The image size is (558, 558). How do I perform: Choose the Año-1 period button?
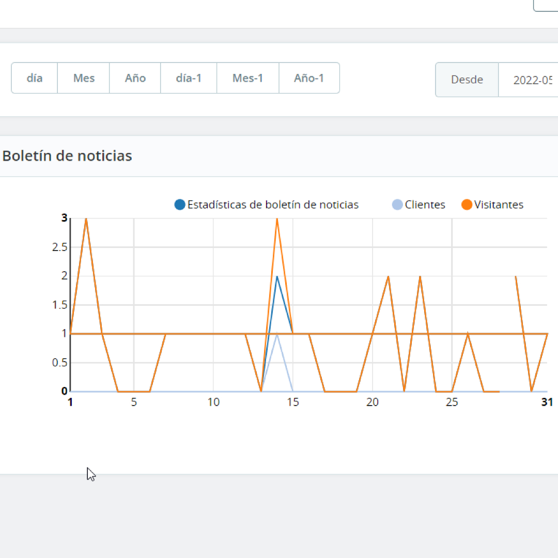309,78
